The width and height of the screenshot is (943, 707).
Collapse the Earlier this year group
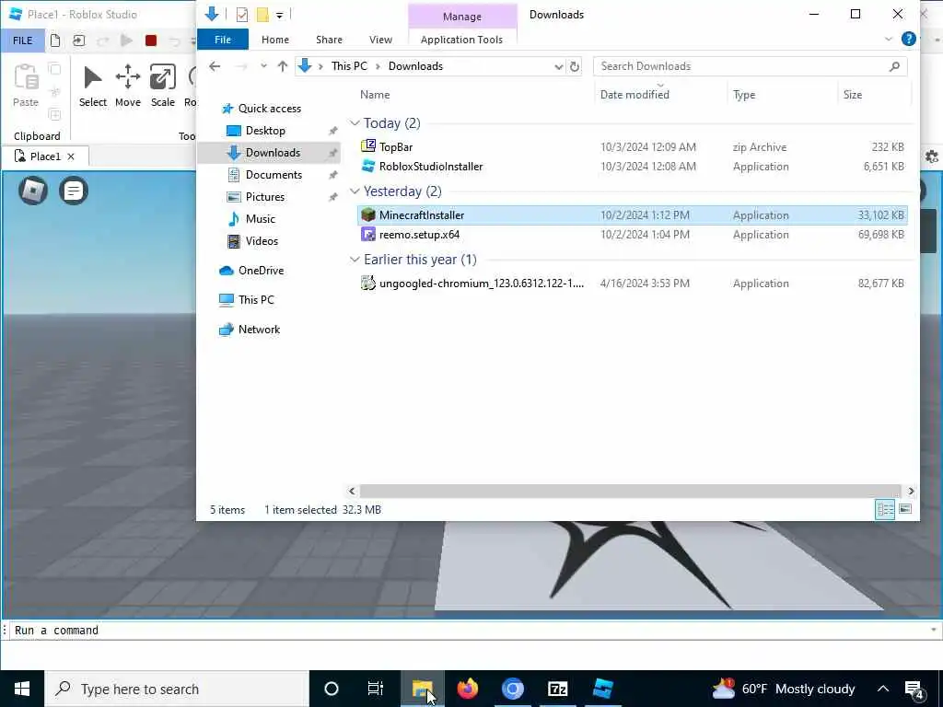click(355, 260)
